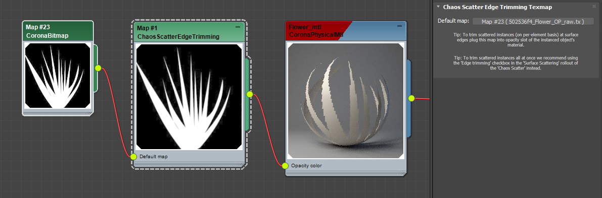Click the Map #23 bitmap preview thumbnail
602x198 pixels.
click(x=58, y=76)
